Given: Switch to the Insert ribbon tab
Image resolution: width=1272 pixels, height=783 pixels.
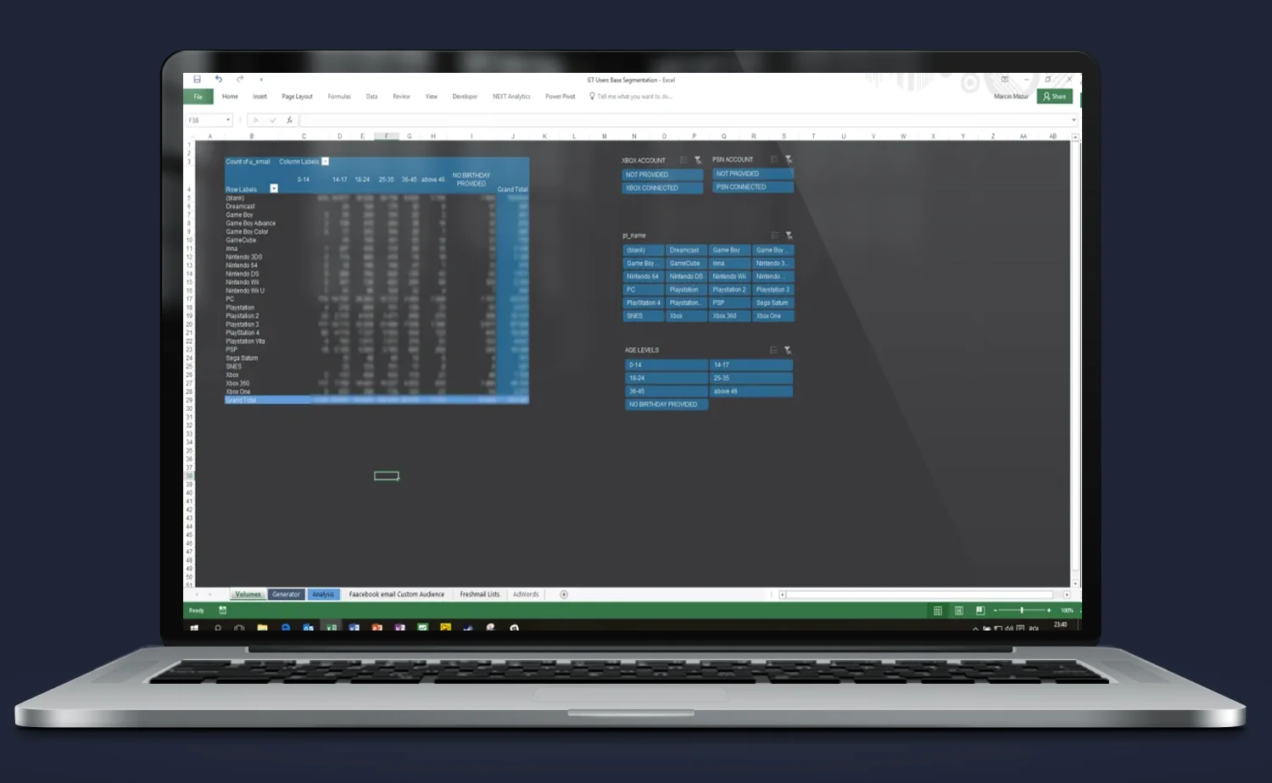Looking at the screenshot, I should point(259,97).
